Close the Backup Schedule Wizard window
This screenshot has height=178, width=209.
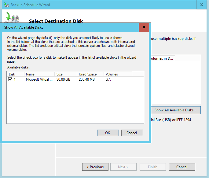201,5
